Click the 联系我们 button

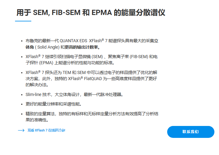(191, 132)
